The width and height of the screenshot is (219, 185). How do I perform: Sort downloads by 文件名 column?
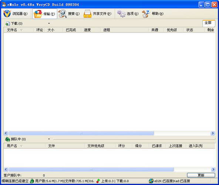point(18,30)
